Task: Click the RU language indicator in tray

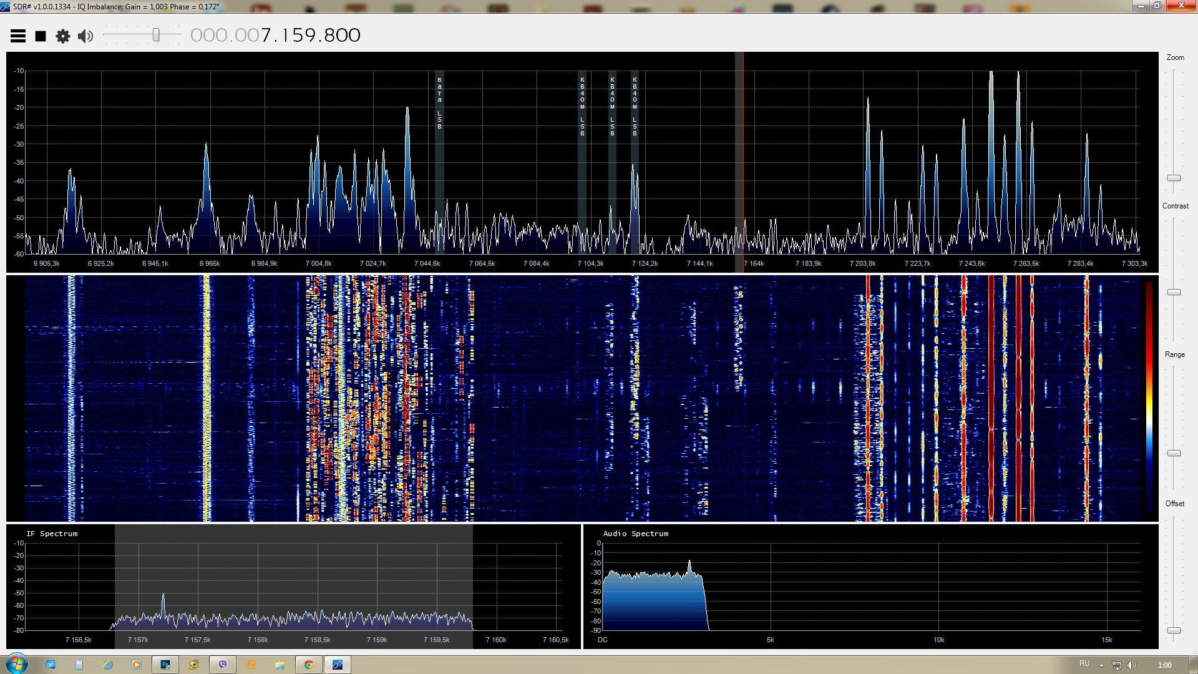Action: coord(1084,663)
